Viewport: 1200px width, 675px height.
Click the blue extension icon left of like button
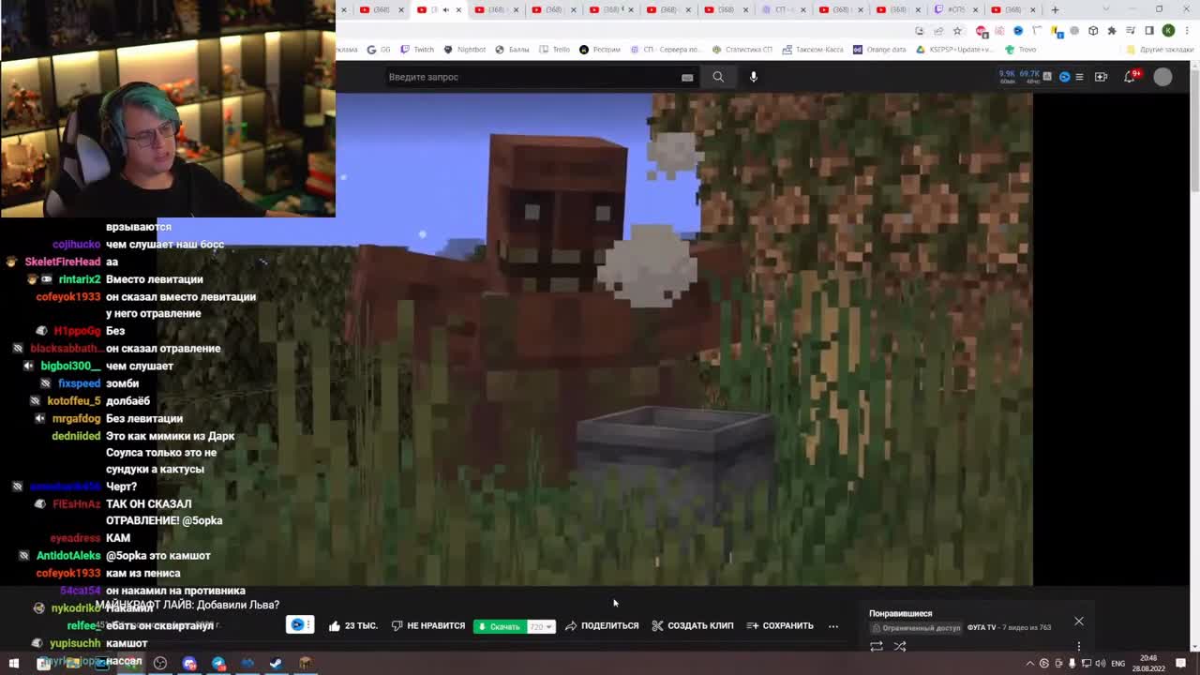tap(299, 625)
